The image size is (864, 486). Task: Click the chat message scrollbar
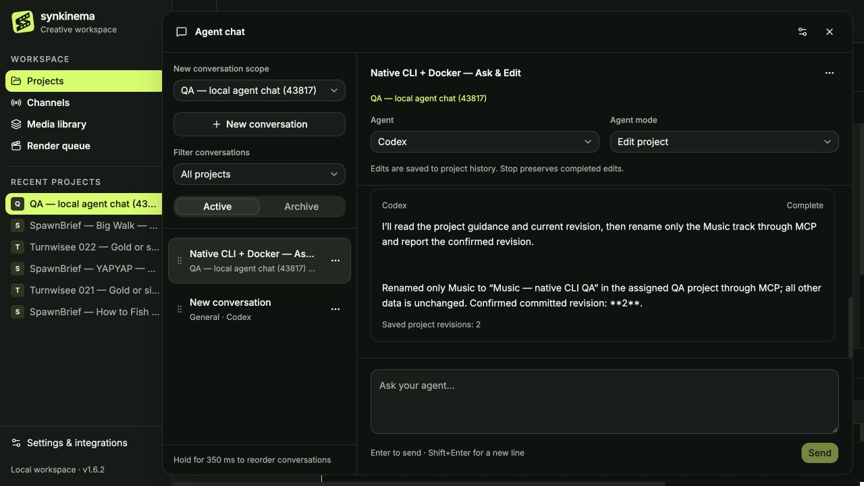pyautogui.click(x=850, y=327)
